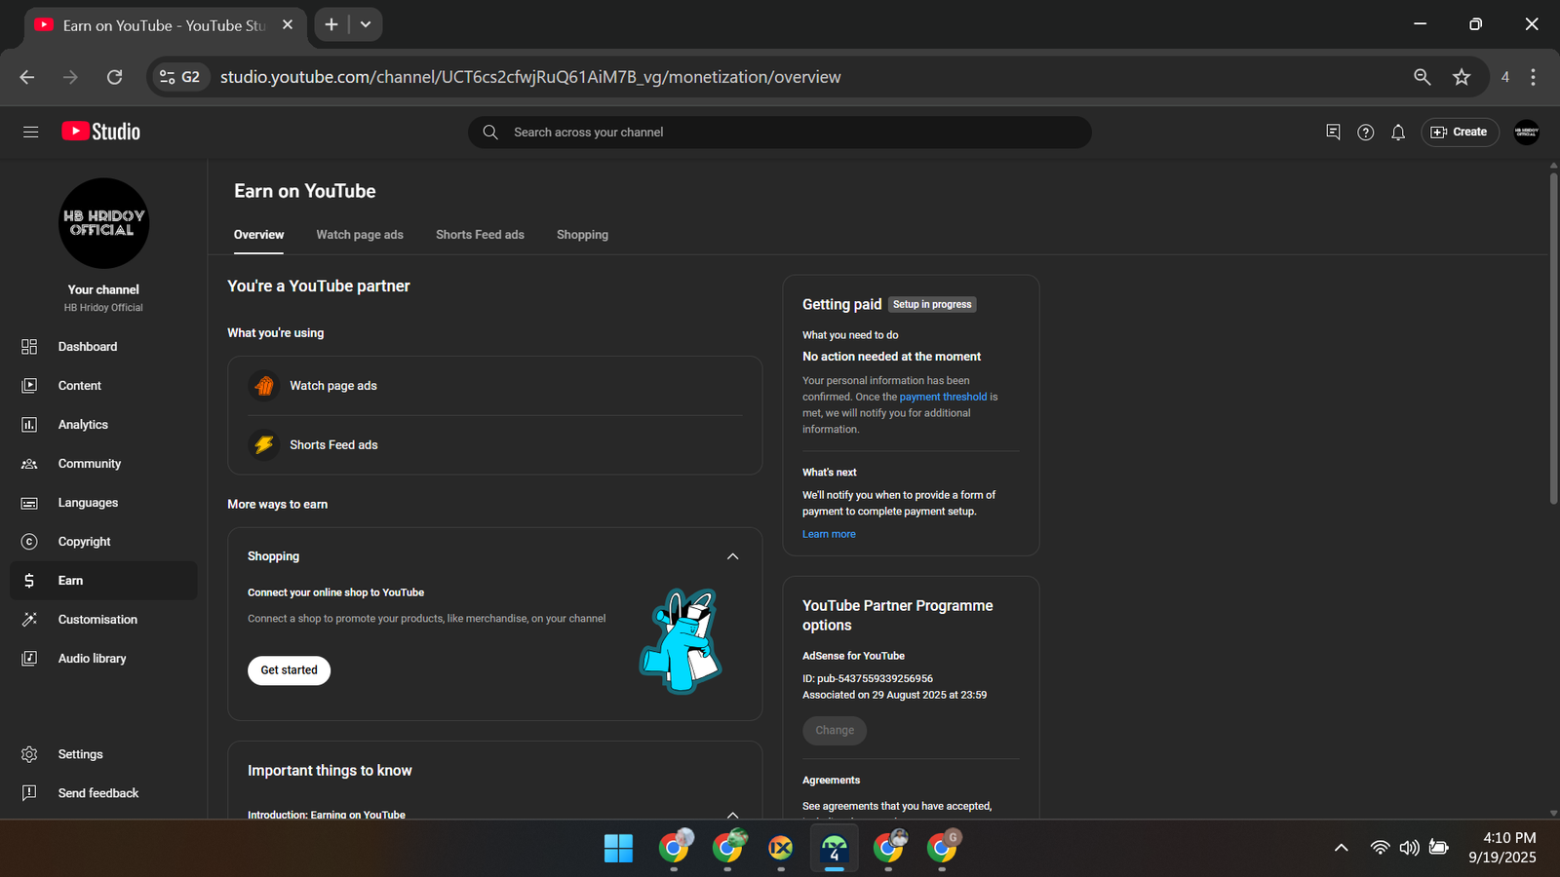Bookmark this page with star icon
This screenshot has width=1560, height=877.
[x=1461, y=77]
